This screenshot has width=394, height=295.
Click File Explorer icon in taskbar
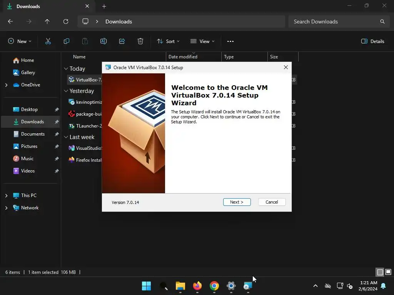(180, 286)
